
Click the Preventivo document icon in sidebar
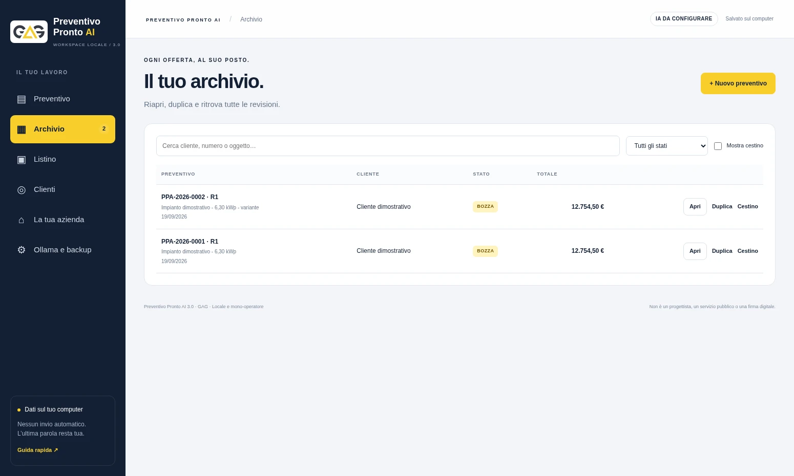click(x=22, y=99)
